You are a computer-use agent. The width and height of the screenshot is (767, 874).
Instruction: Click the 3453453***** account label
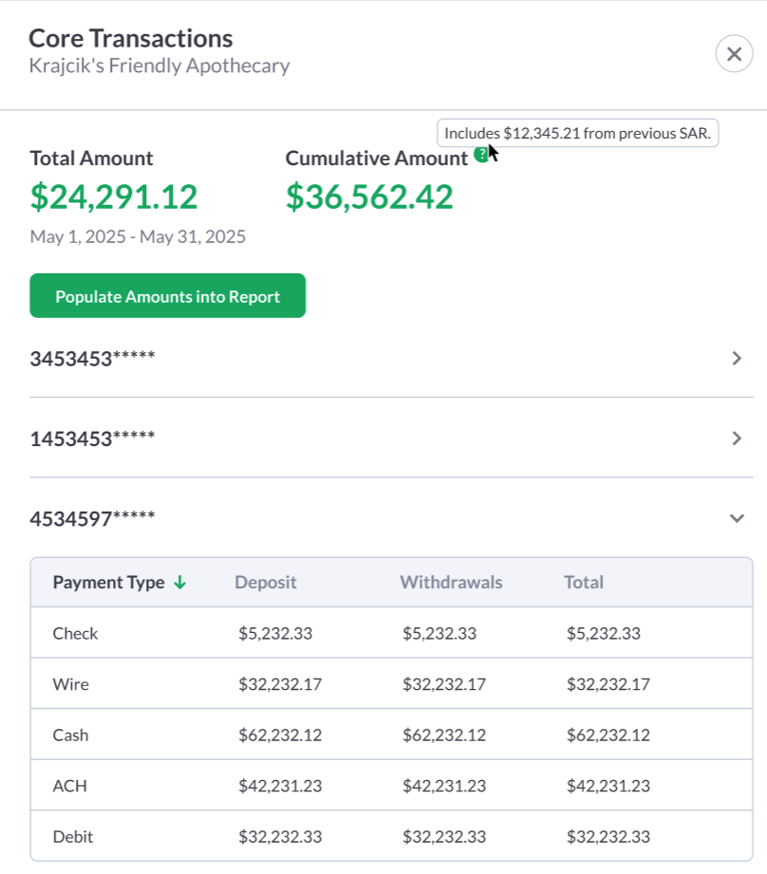click(x=92, y=359)
